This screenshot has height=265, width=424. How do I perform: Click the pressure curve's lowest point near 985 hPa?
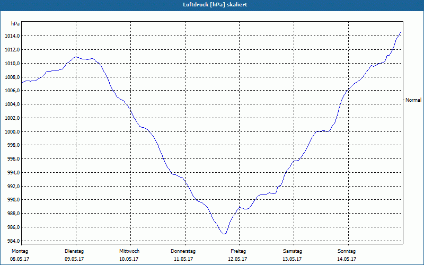pyautogui.click(x=224, y=234)
